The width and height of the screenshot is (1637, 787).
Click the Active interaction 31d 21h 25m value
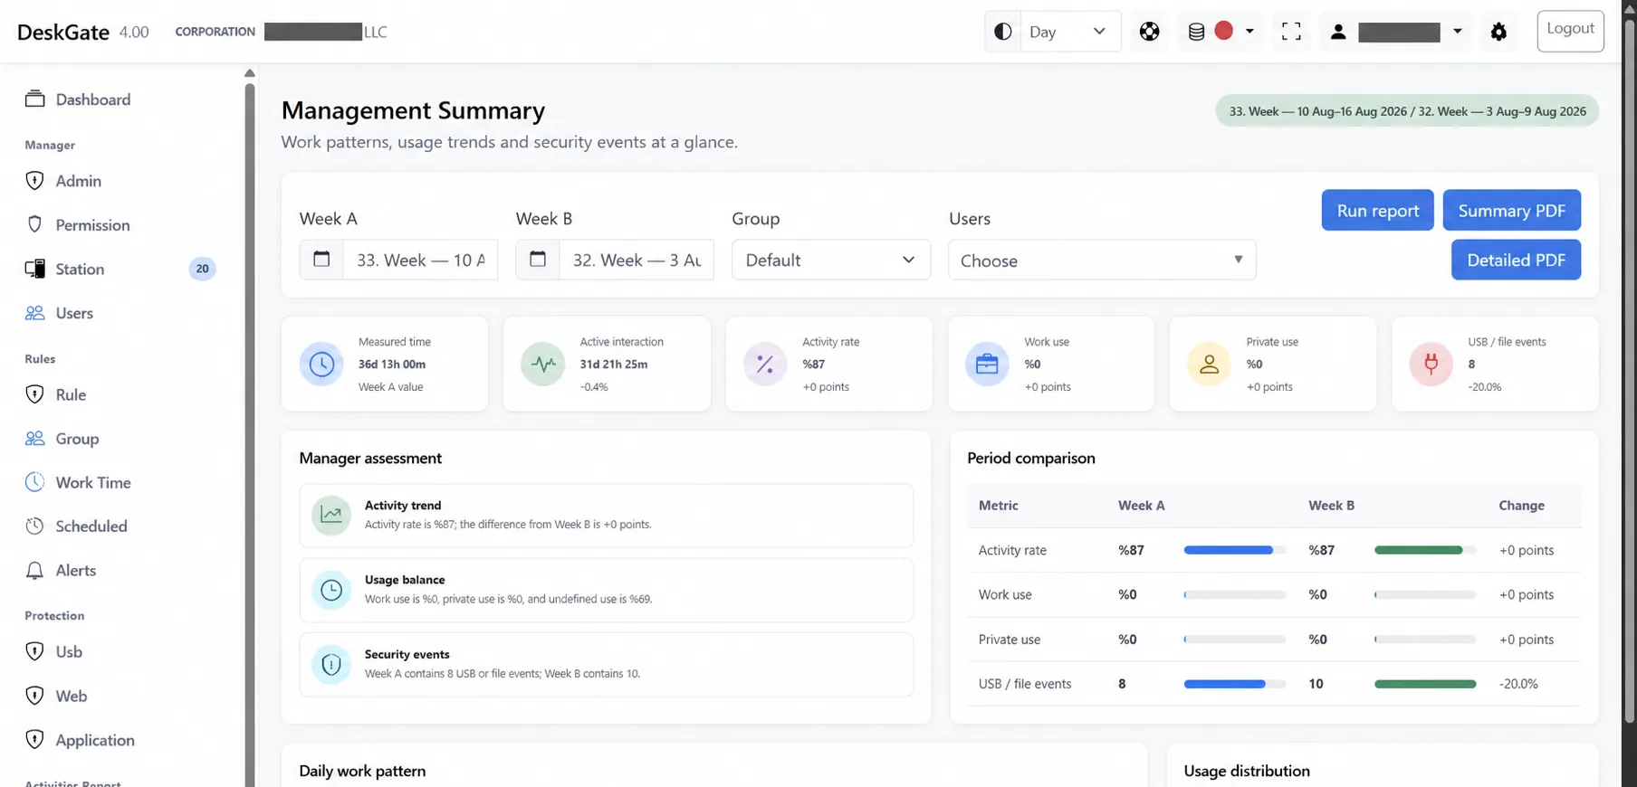coord(614,364)
